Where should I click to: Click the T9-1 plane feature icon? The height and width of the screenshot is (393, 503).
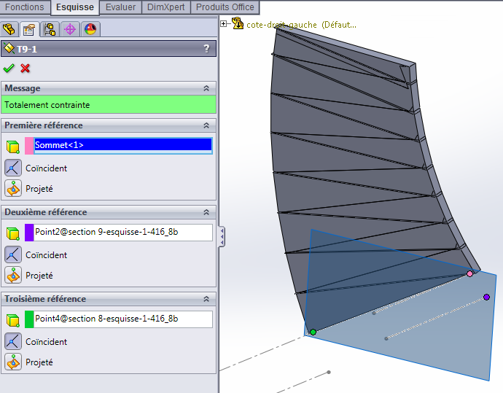point(9,48)
